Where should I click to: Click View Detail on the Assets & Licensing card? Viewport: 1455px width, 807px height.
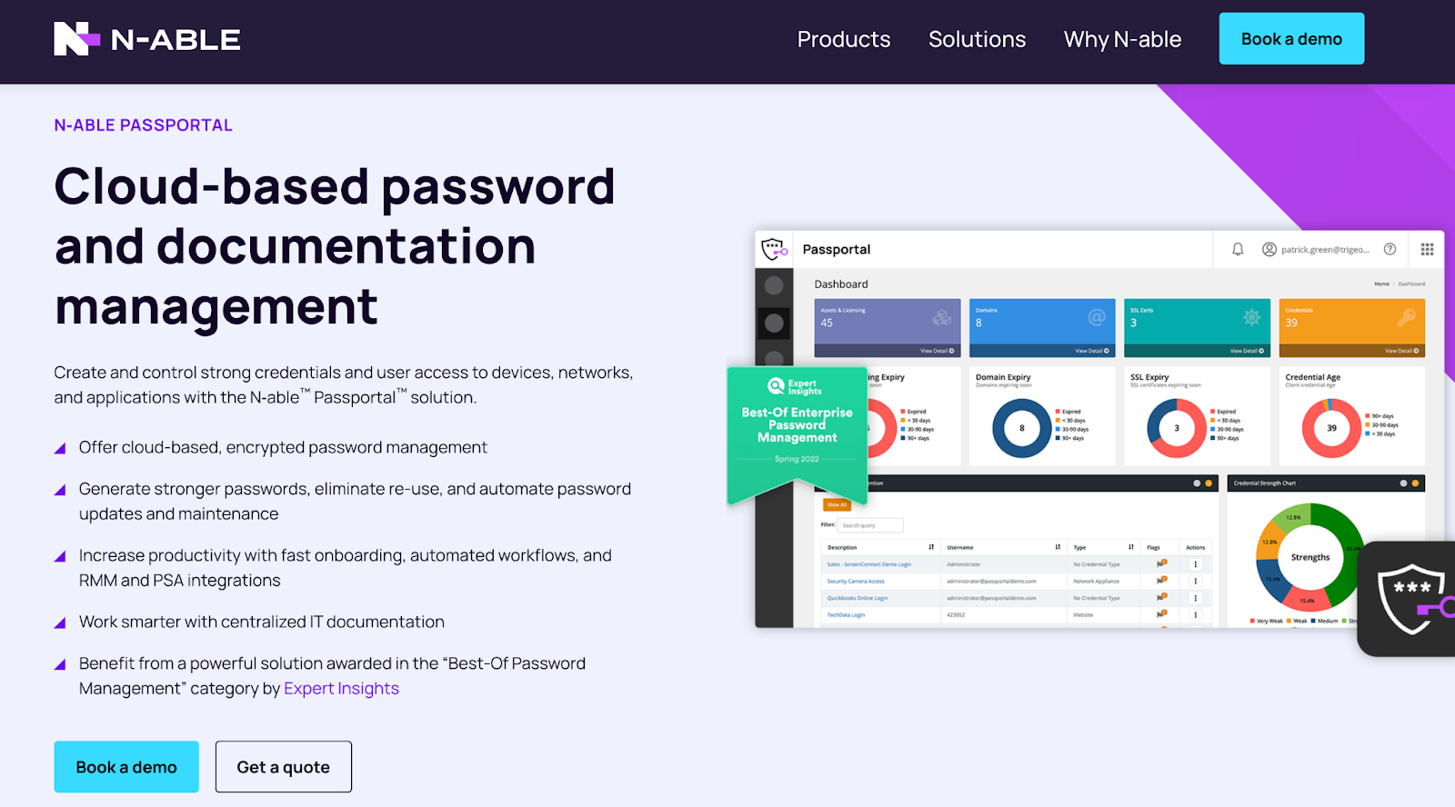(937, 351)
